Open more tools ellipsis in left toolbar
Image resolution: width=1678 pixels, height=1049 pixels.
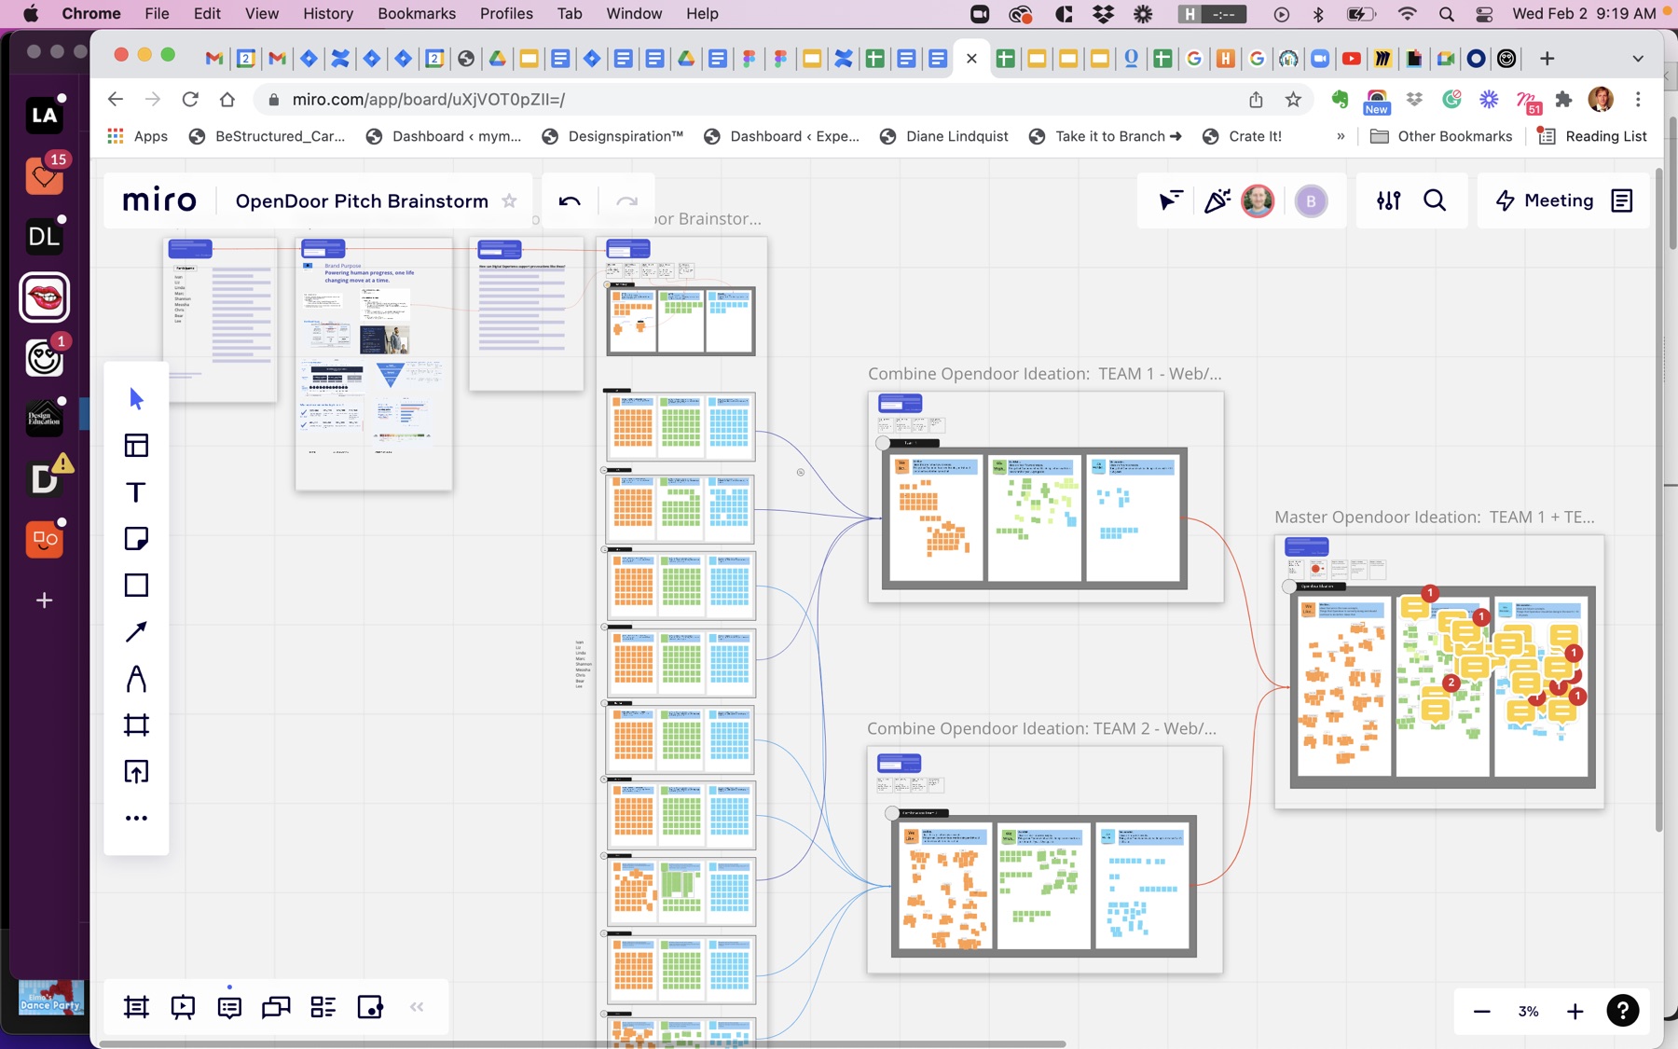136,819
